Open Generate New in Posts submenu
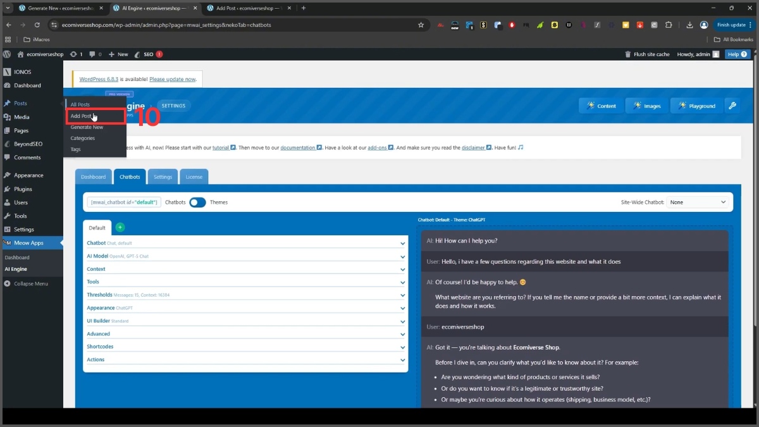This screenshot has height=427, width=759. coord(87,127)
